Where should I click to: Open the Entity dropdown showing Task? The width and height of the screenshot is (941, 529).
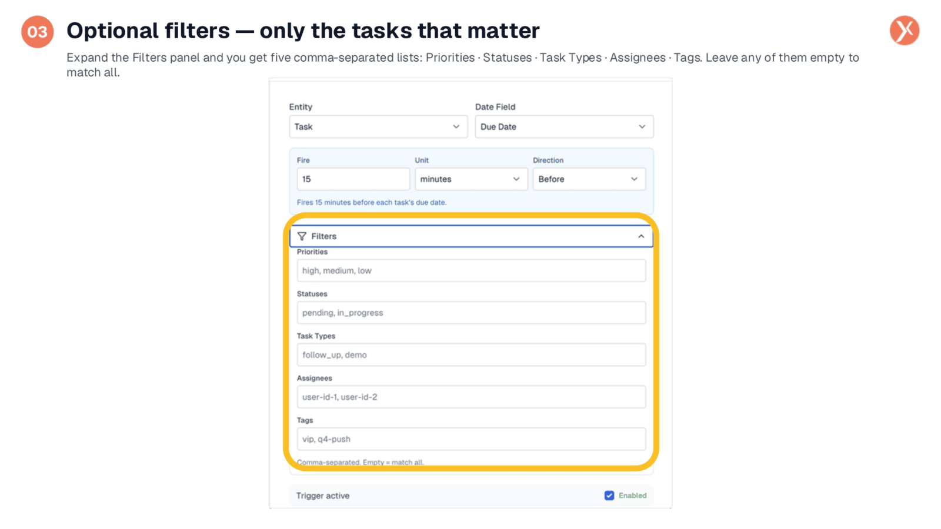click(x=378, y=126)
